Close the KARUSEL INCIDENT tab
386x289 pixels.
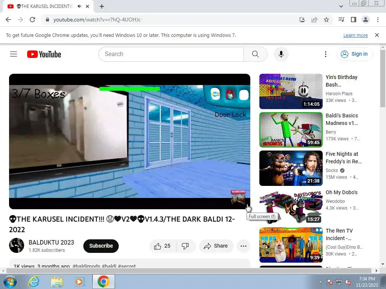(87, 6)
